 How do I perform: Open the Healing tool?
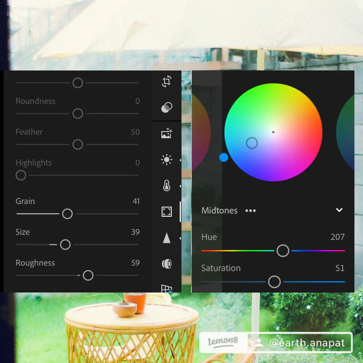pos(167,107)
